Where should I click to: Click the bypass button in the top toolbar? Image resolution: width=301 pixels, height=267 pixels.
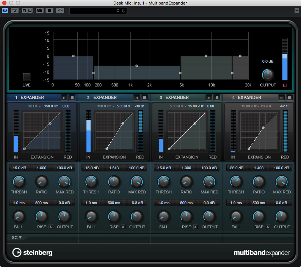click(x=14, y=10)
